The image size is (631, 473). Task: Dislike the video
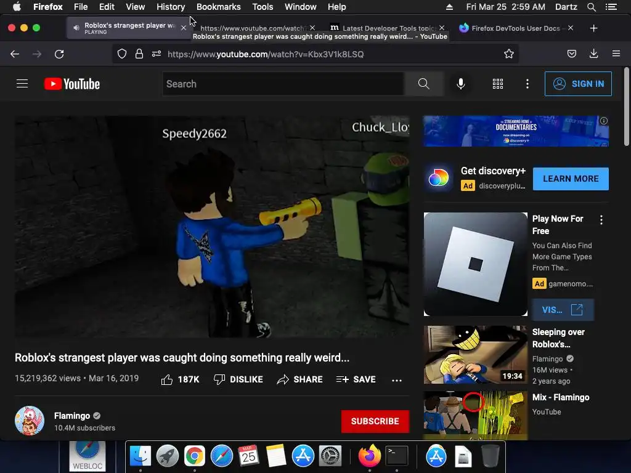(x=238, y=379)
